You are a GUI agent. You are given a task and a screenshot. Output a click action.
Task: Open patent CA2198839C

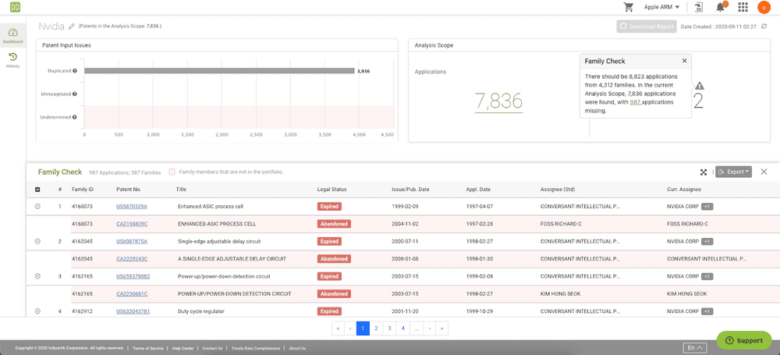tap(132, 224)
